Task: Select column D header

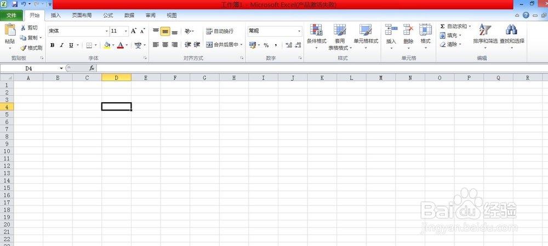Action: pos(116,78)
